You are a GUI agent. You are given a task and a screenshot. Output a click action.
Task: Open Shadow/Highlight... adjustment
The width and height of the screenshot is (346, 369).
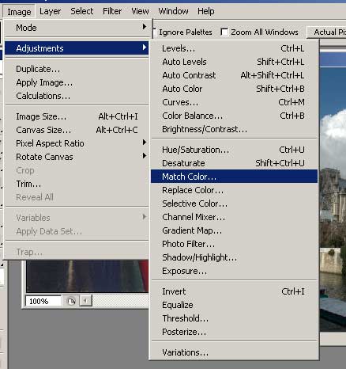(234, 257)
